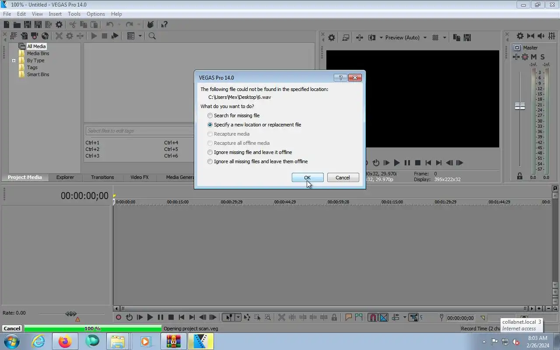Open the Normal Edit Tool dropdown arrow

238,317
